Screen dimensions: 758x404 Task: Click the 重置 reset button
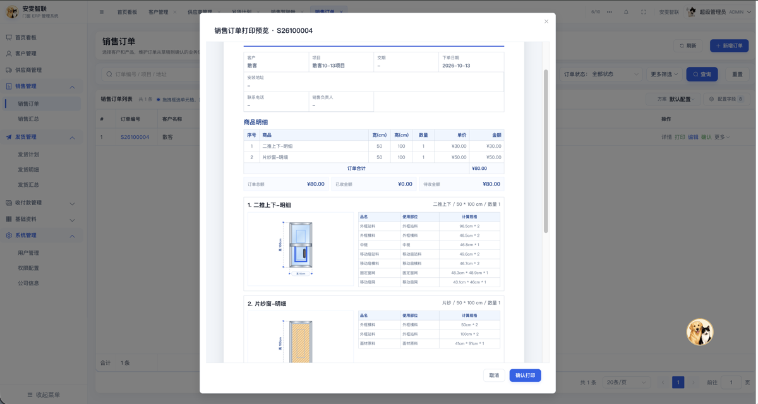[x=737, y=74]
